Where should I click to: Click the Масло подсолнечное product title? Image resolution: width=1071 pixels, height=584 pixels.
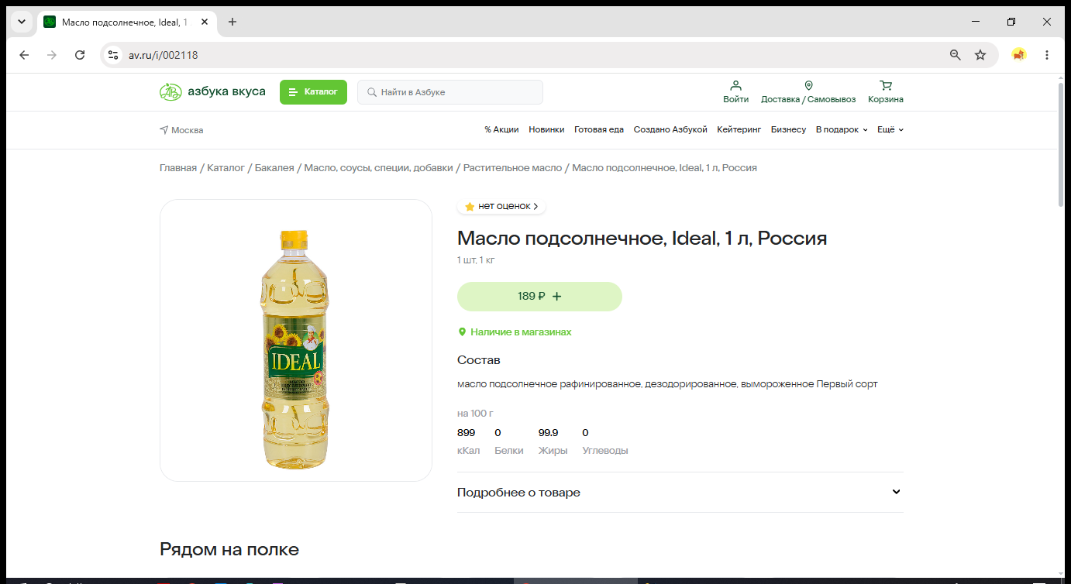pyautogui.click(x=642, y=239)
